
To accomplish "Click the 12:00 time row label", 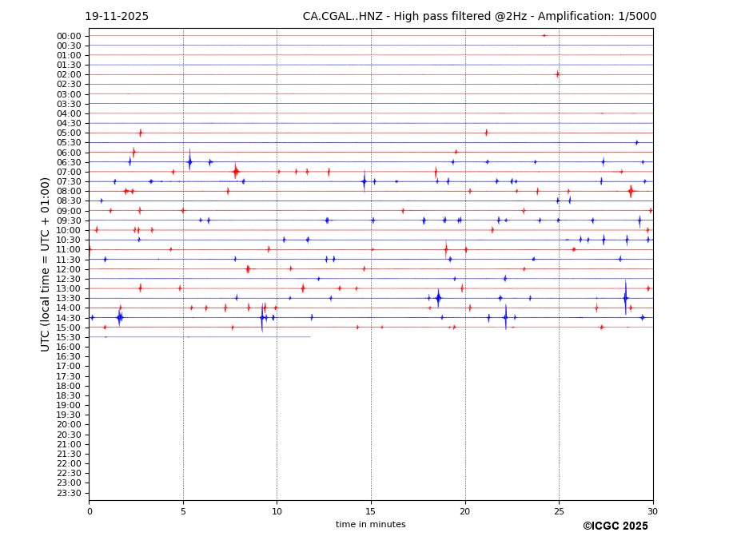I will pos(69,269).
